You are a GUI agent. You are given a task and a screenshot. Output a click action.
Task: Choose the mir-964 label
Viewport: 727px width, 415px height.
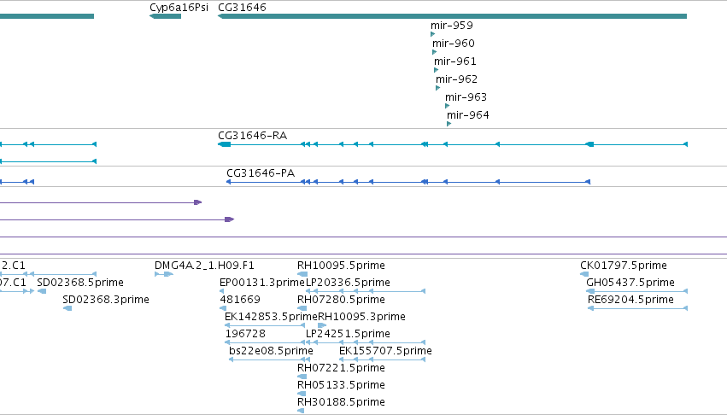pos(468,115)
